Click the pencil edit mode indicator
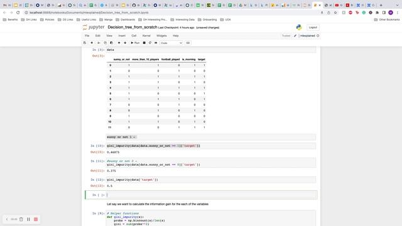Image resolution: width=402 pixels, height=226 pixels. (x=295, y=36)
